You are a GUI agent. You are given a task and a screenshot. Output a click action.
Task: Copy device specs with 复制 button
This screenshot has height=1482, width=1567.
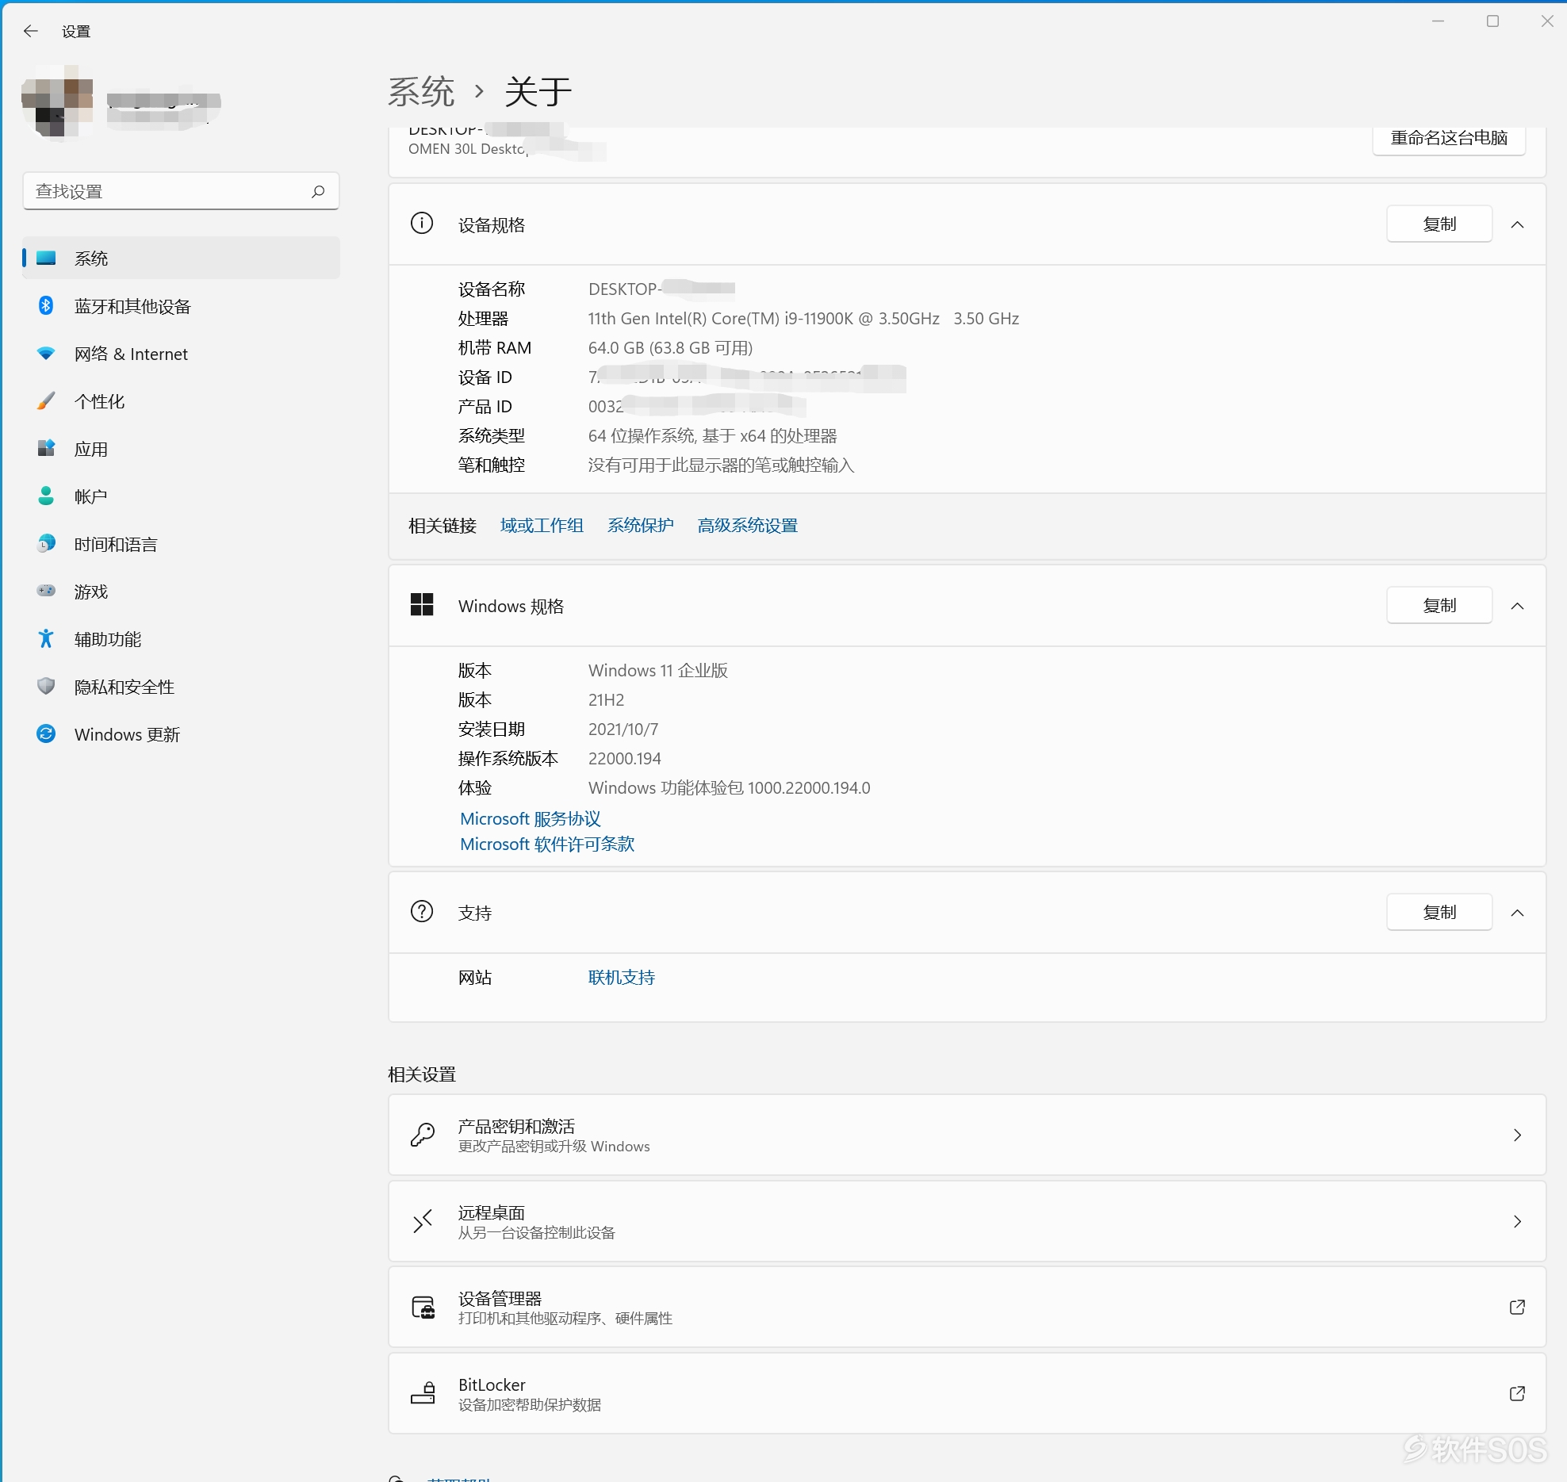(1439, 224)
